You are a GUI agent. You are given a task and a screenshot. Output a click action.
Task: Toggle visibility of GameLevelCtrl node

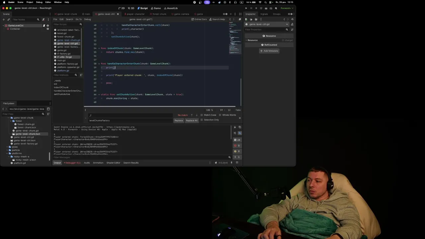[x=47, y=26]
